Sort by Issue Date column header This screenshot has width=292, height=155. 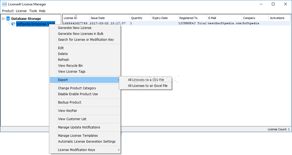click(x=109, y=18)
